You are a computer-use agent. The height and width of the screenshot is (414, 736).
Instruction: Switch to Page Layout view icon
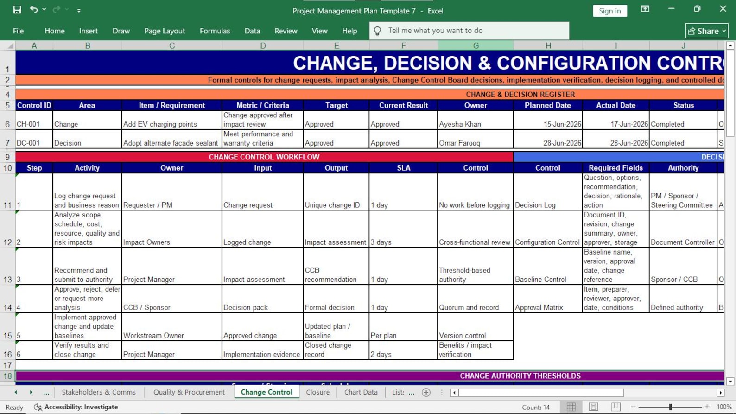click(593, 407)
